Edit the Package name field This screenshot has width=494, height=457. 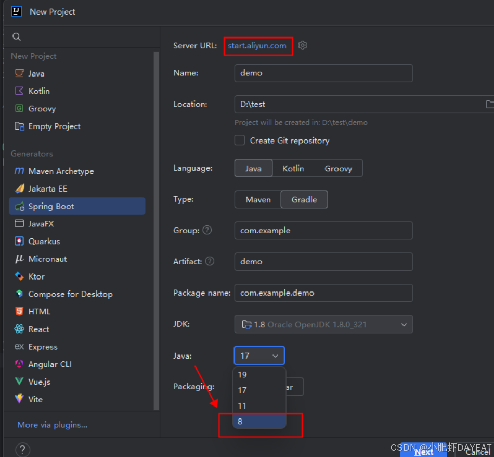point(323,293)
